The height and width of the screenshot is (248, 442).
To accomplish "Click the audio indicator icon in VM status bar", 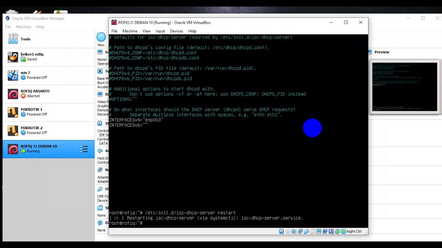I will pyautogui.click(x=294, y=231).
